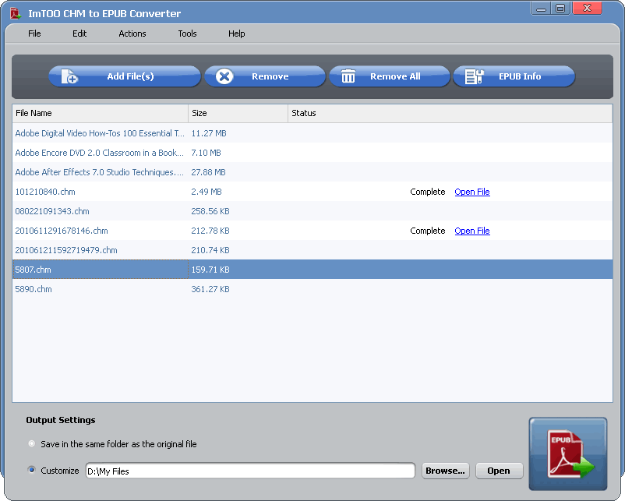Select 201061211592719479.chm file name

(65, 250)
